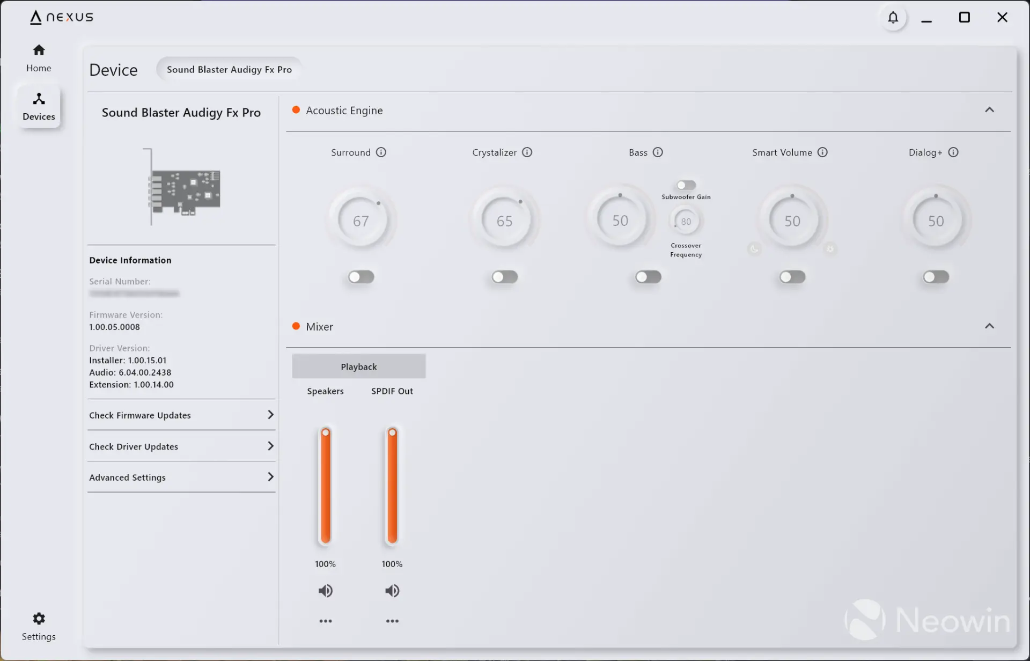Click the Crystalizer info icon
Screen dimensions: 1030x661
(527, 152)
